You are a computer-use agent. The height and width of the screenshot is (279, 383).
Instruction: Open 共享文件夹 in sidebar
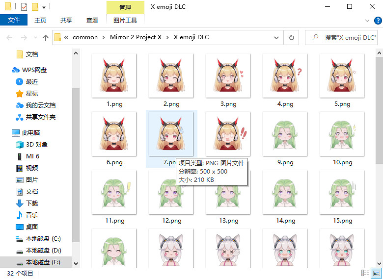coord(36,117)
